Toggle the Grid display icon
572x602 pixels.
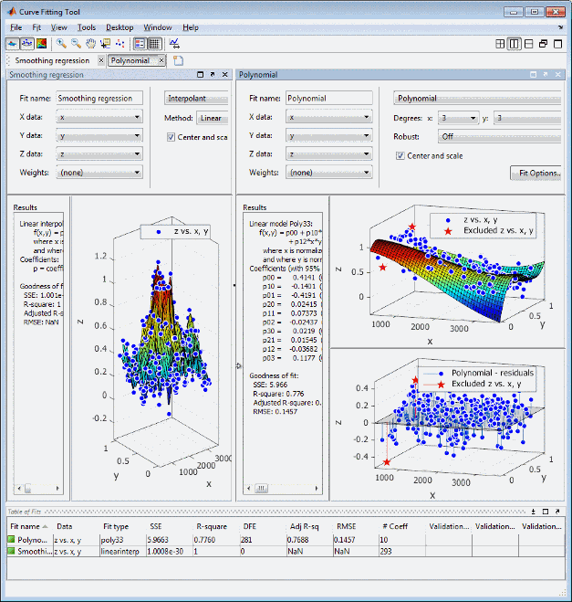pos(155,43)
